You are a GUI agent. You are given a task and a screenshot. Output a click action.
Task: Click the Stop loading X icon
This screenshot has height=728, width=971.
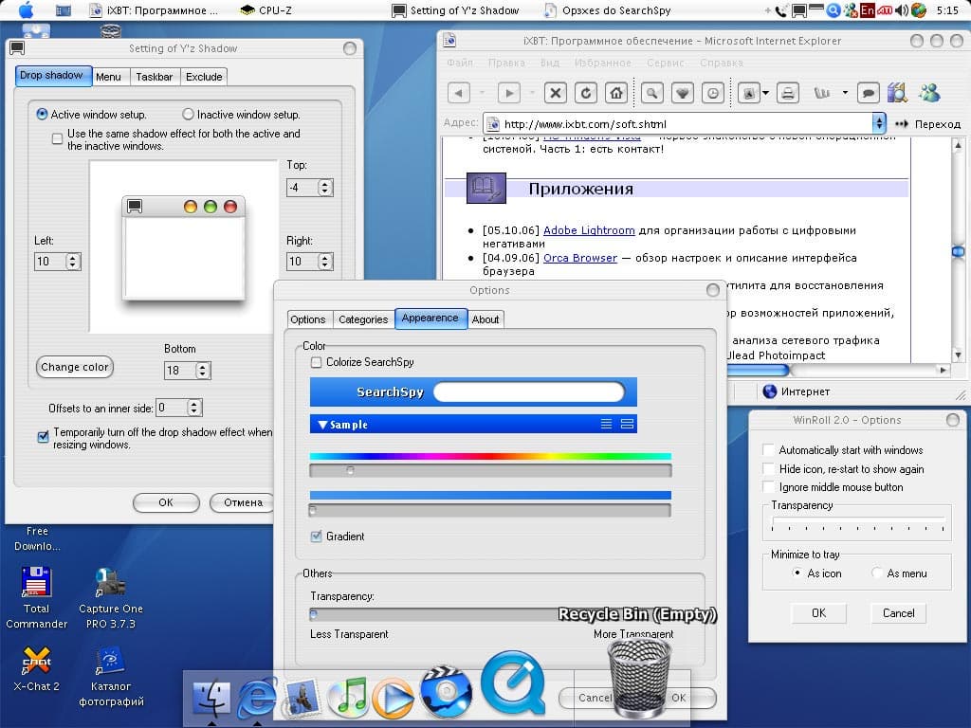click(556, 93)
